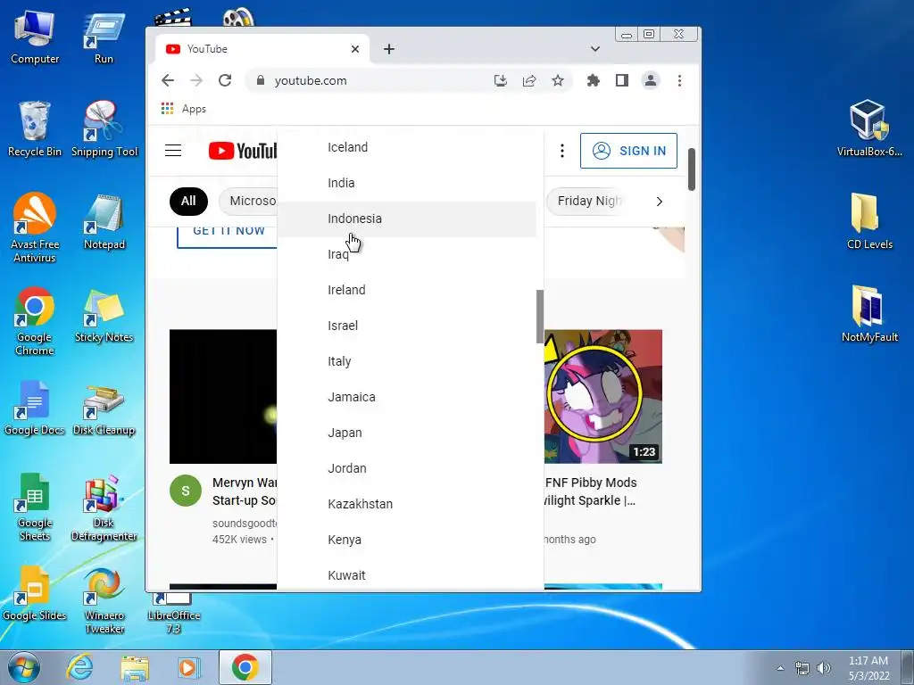The height and width of the screenshot is (685, 914).
Task: Select the Microsoft filter chip
Action: tap(249, 201)
